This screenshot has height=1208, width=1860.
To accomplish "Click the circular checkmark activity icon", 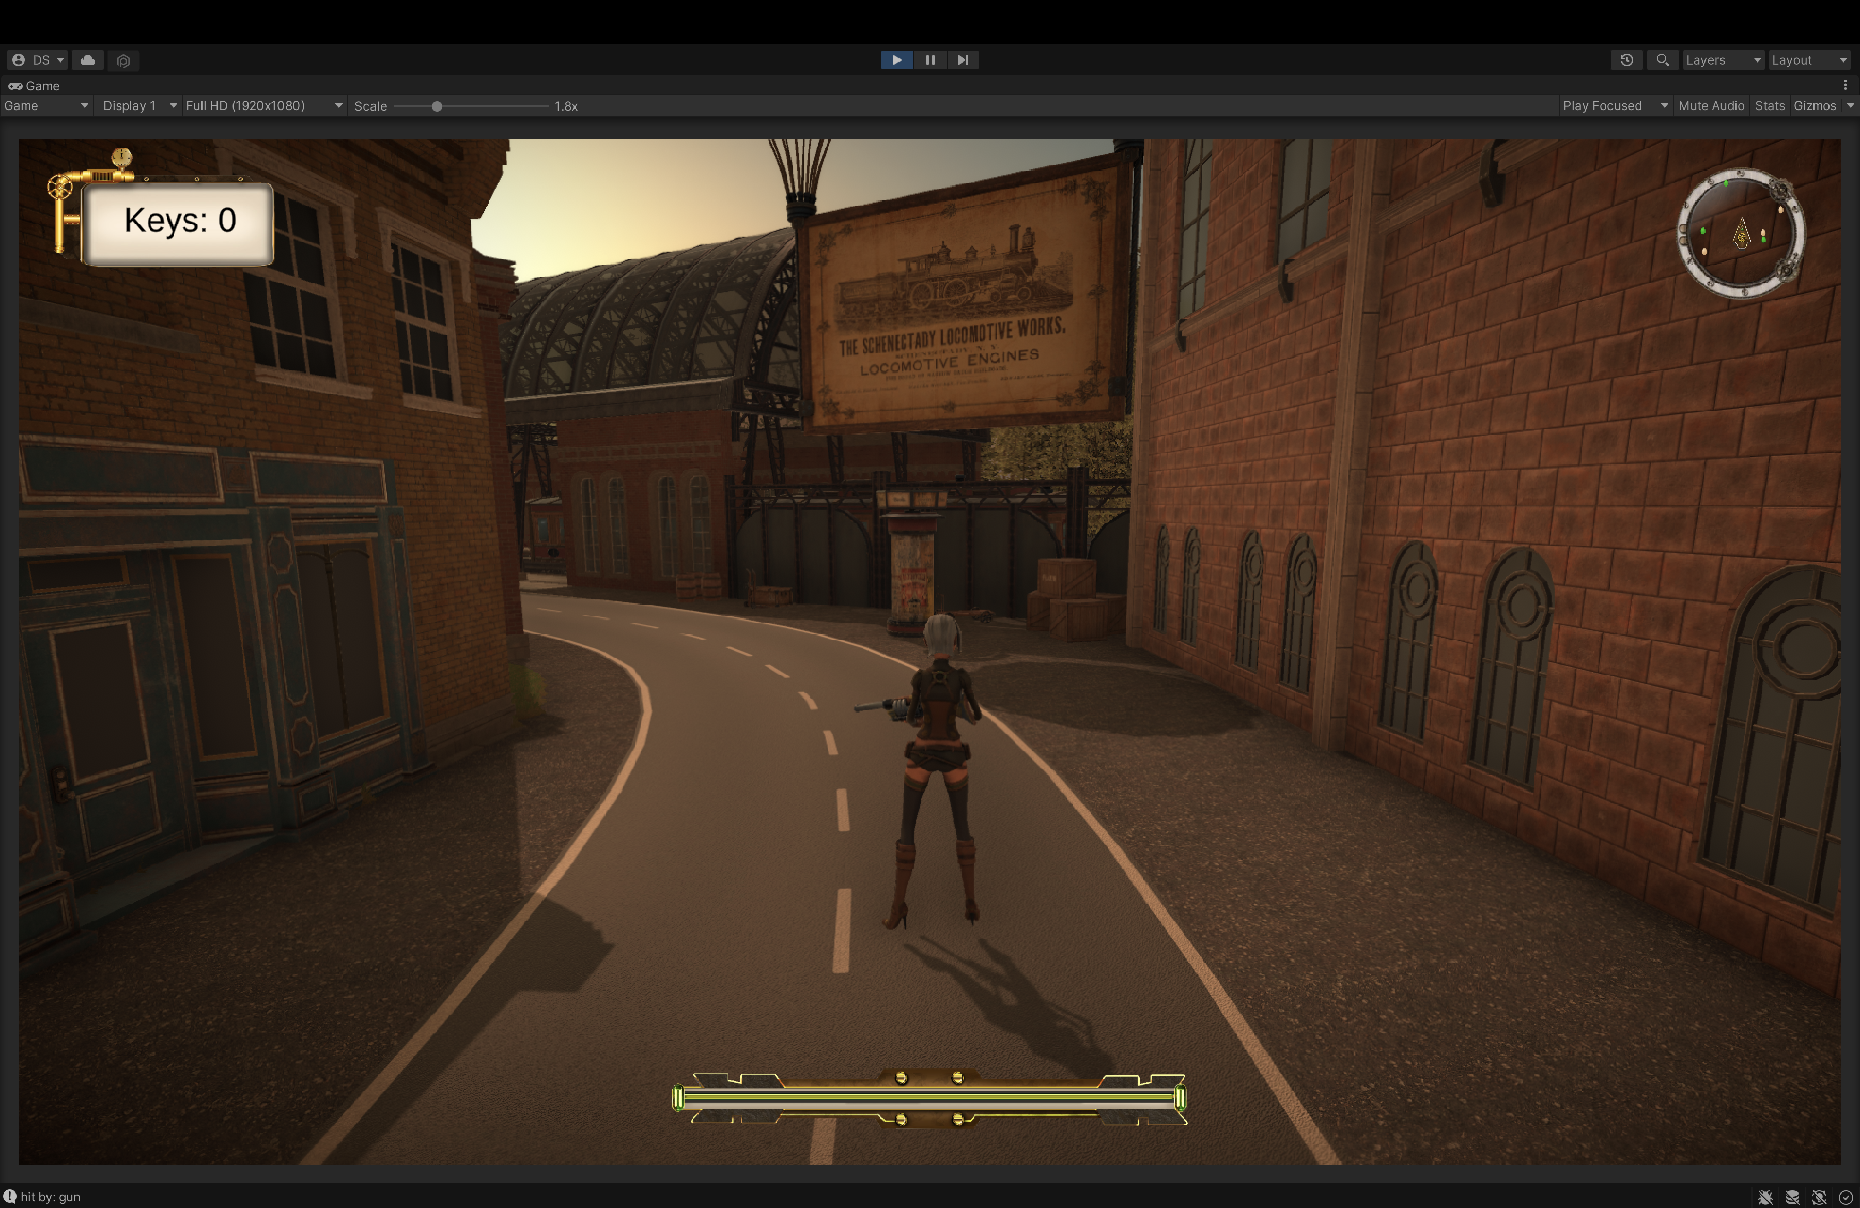I will pyautogui.click(x=1846, y=1197).
